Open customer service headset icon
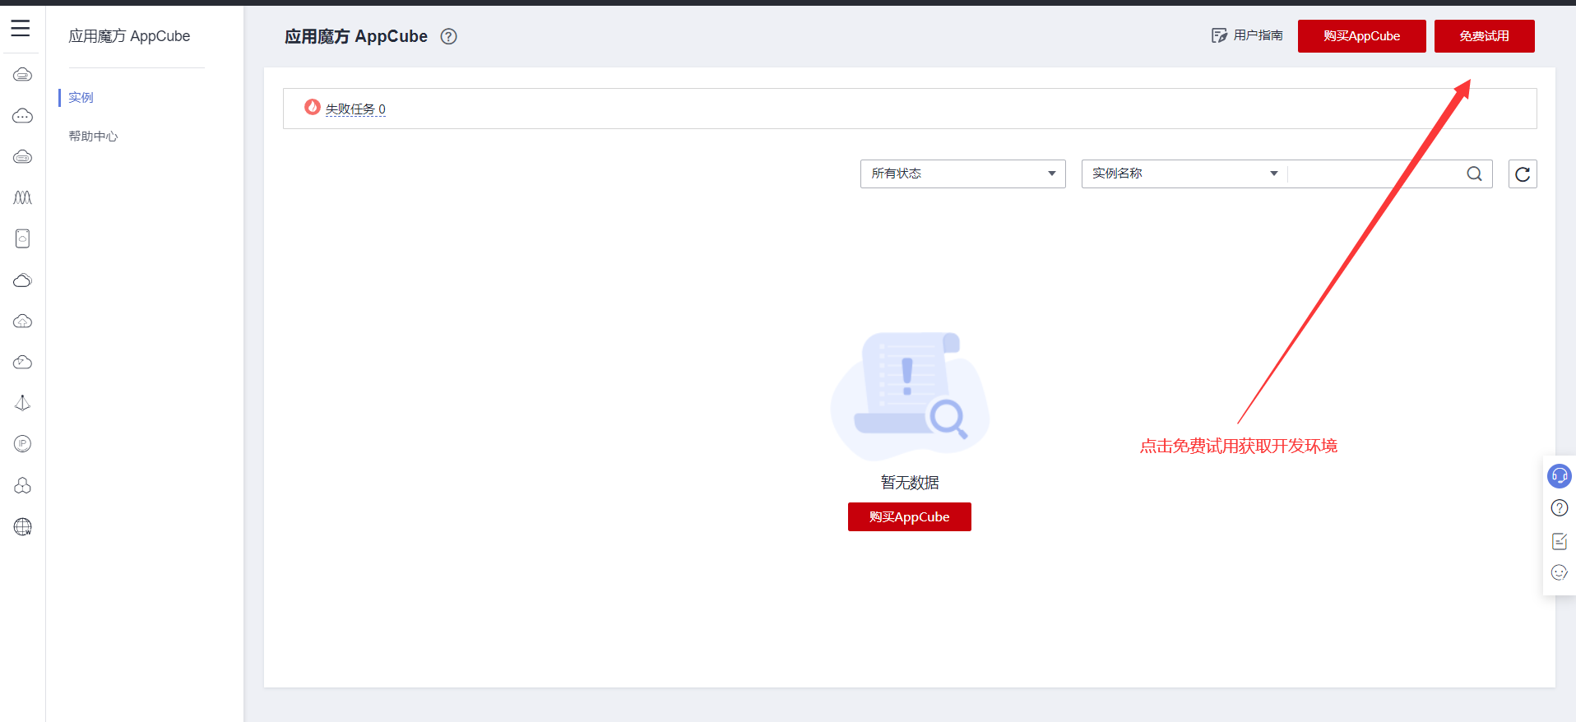This screenshot has height=722, width=1576. click(1560, 476)
